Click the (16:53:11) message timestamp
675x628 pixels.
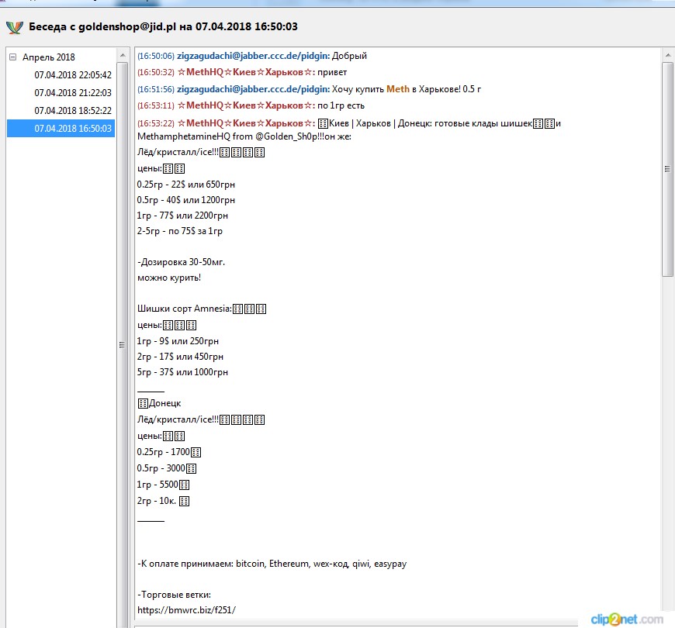click(155, 105)
